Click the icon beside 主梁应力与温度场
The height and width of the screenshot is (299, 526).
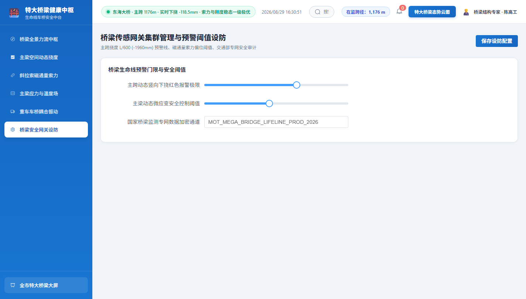click(13, 94)
